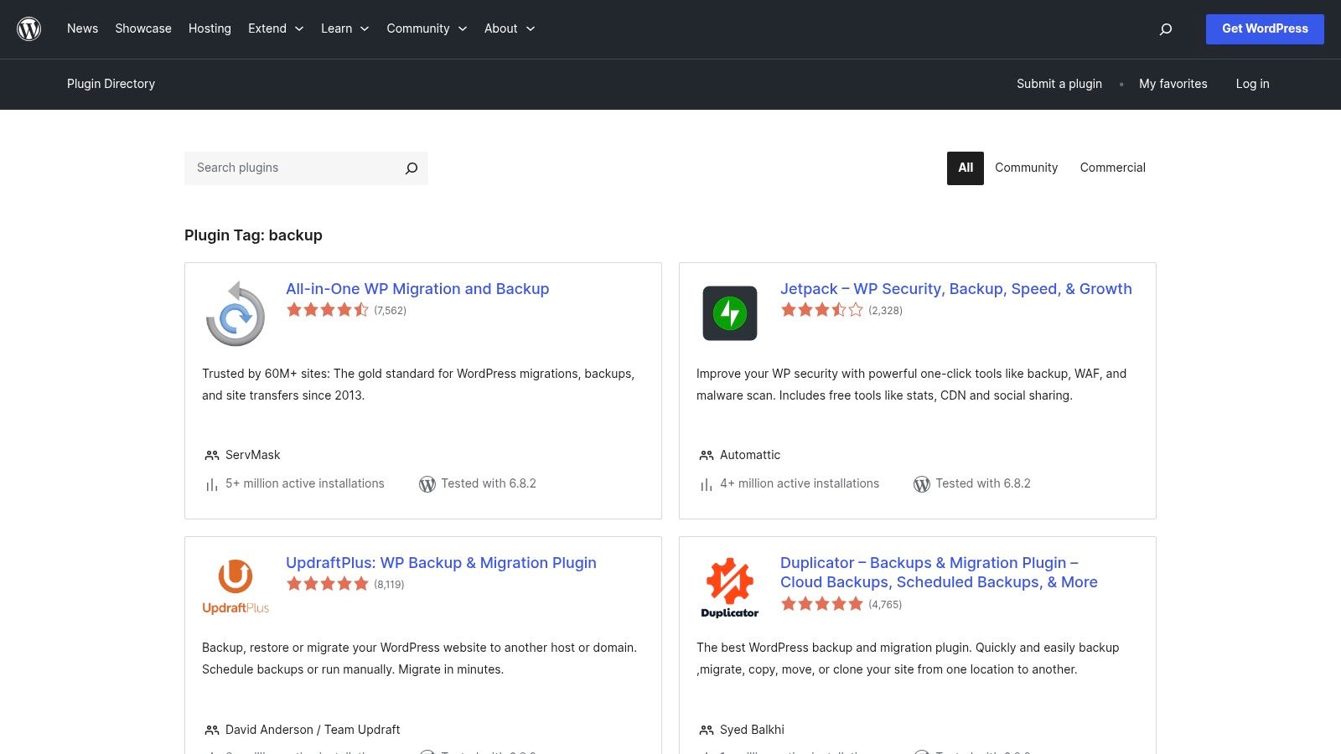
Task: Click the Syed Balkhi author name
Action: pos(752,730)
